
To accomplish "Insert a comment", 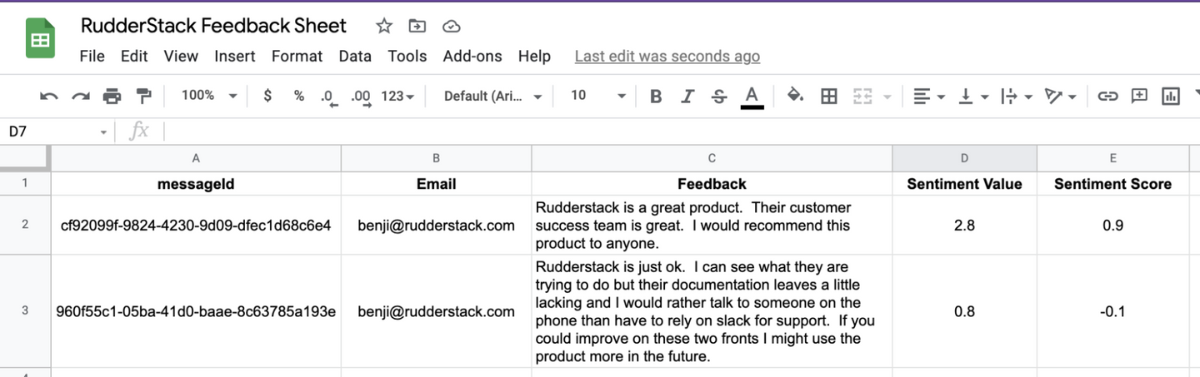I will coord(1139,97).
